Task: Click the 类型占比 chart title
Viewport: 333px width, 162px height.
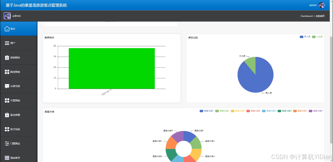Action: pyautogui.click(x=193, y=37)
